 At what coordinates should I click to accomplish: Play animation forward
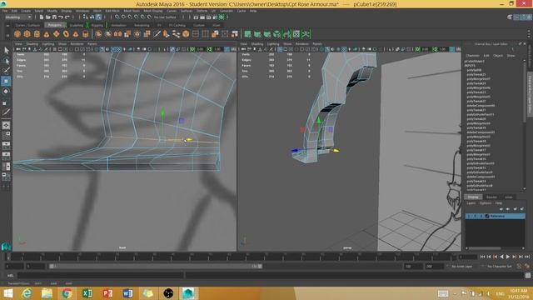(508, 257)
